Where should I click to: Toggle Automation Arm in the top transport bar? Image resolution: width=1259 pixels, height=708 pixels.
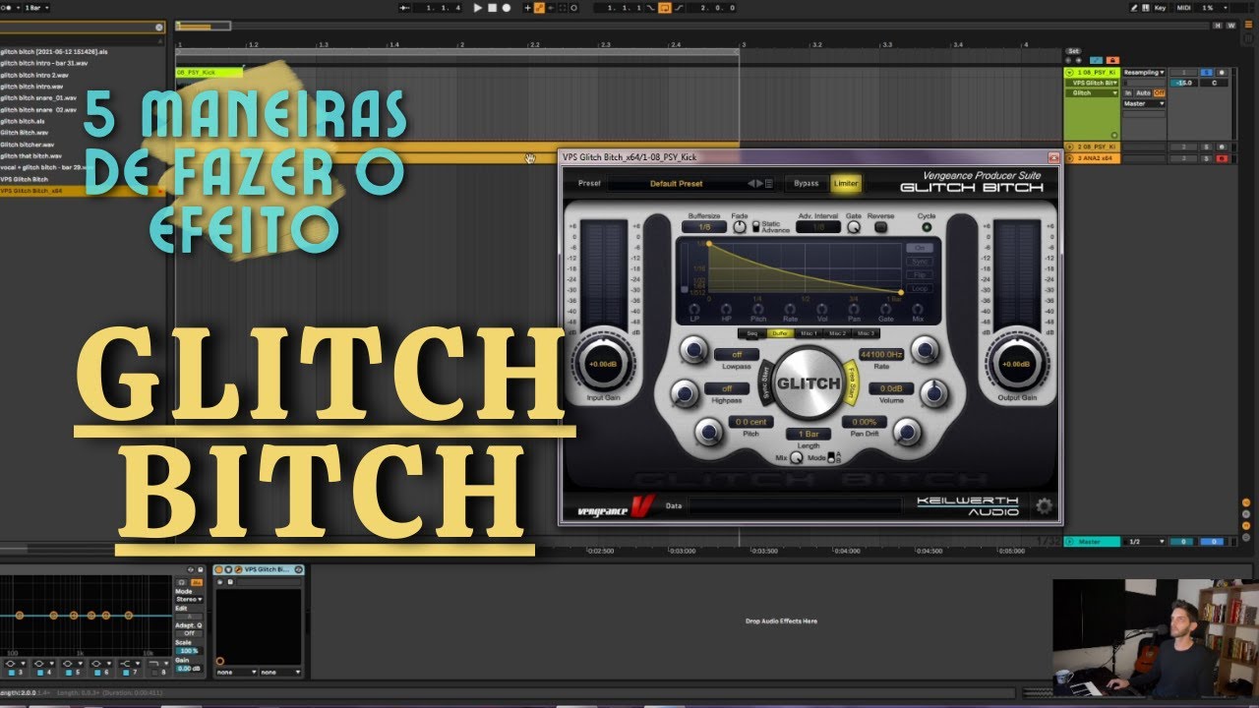tap(539, 8)
